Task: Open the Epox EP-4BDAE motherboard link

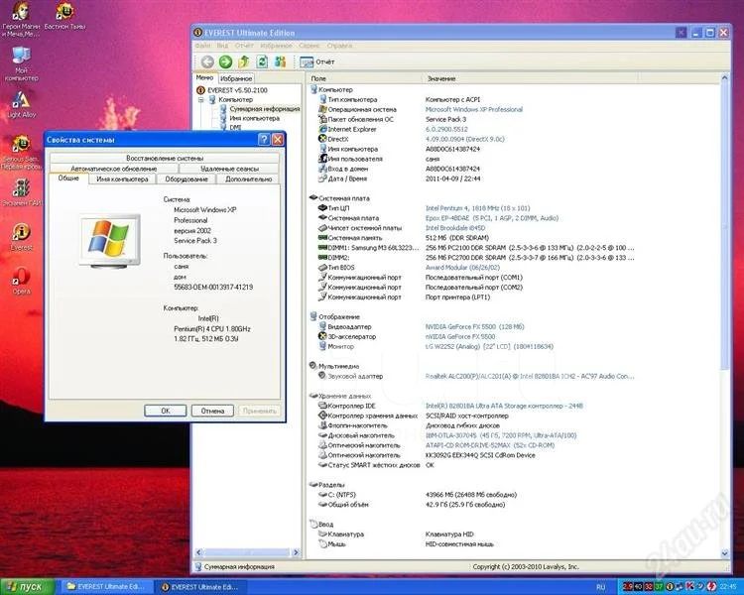Action: 492,218
